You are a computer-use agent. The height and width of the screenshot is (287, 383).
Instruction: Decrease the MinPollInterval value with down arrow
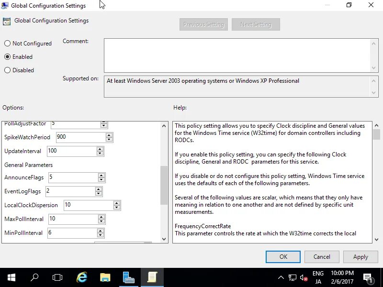coord(101,235)
